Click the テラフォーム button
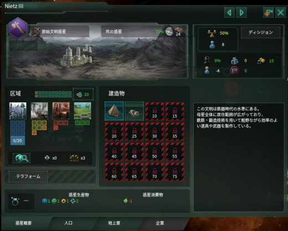The height and width of the screenshot is (231, 288). tap(28, 176)
